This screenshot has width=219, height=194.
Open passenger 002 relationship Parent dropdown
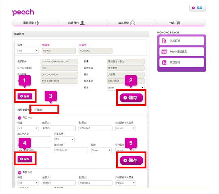126,183
